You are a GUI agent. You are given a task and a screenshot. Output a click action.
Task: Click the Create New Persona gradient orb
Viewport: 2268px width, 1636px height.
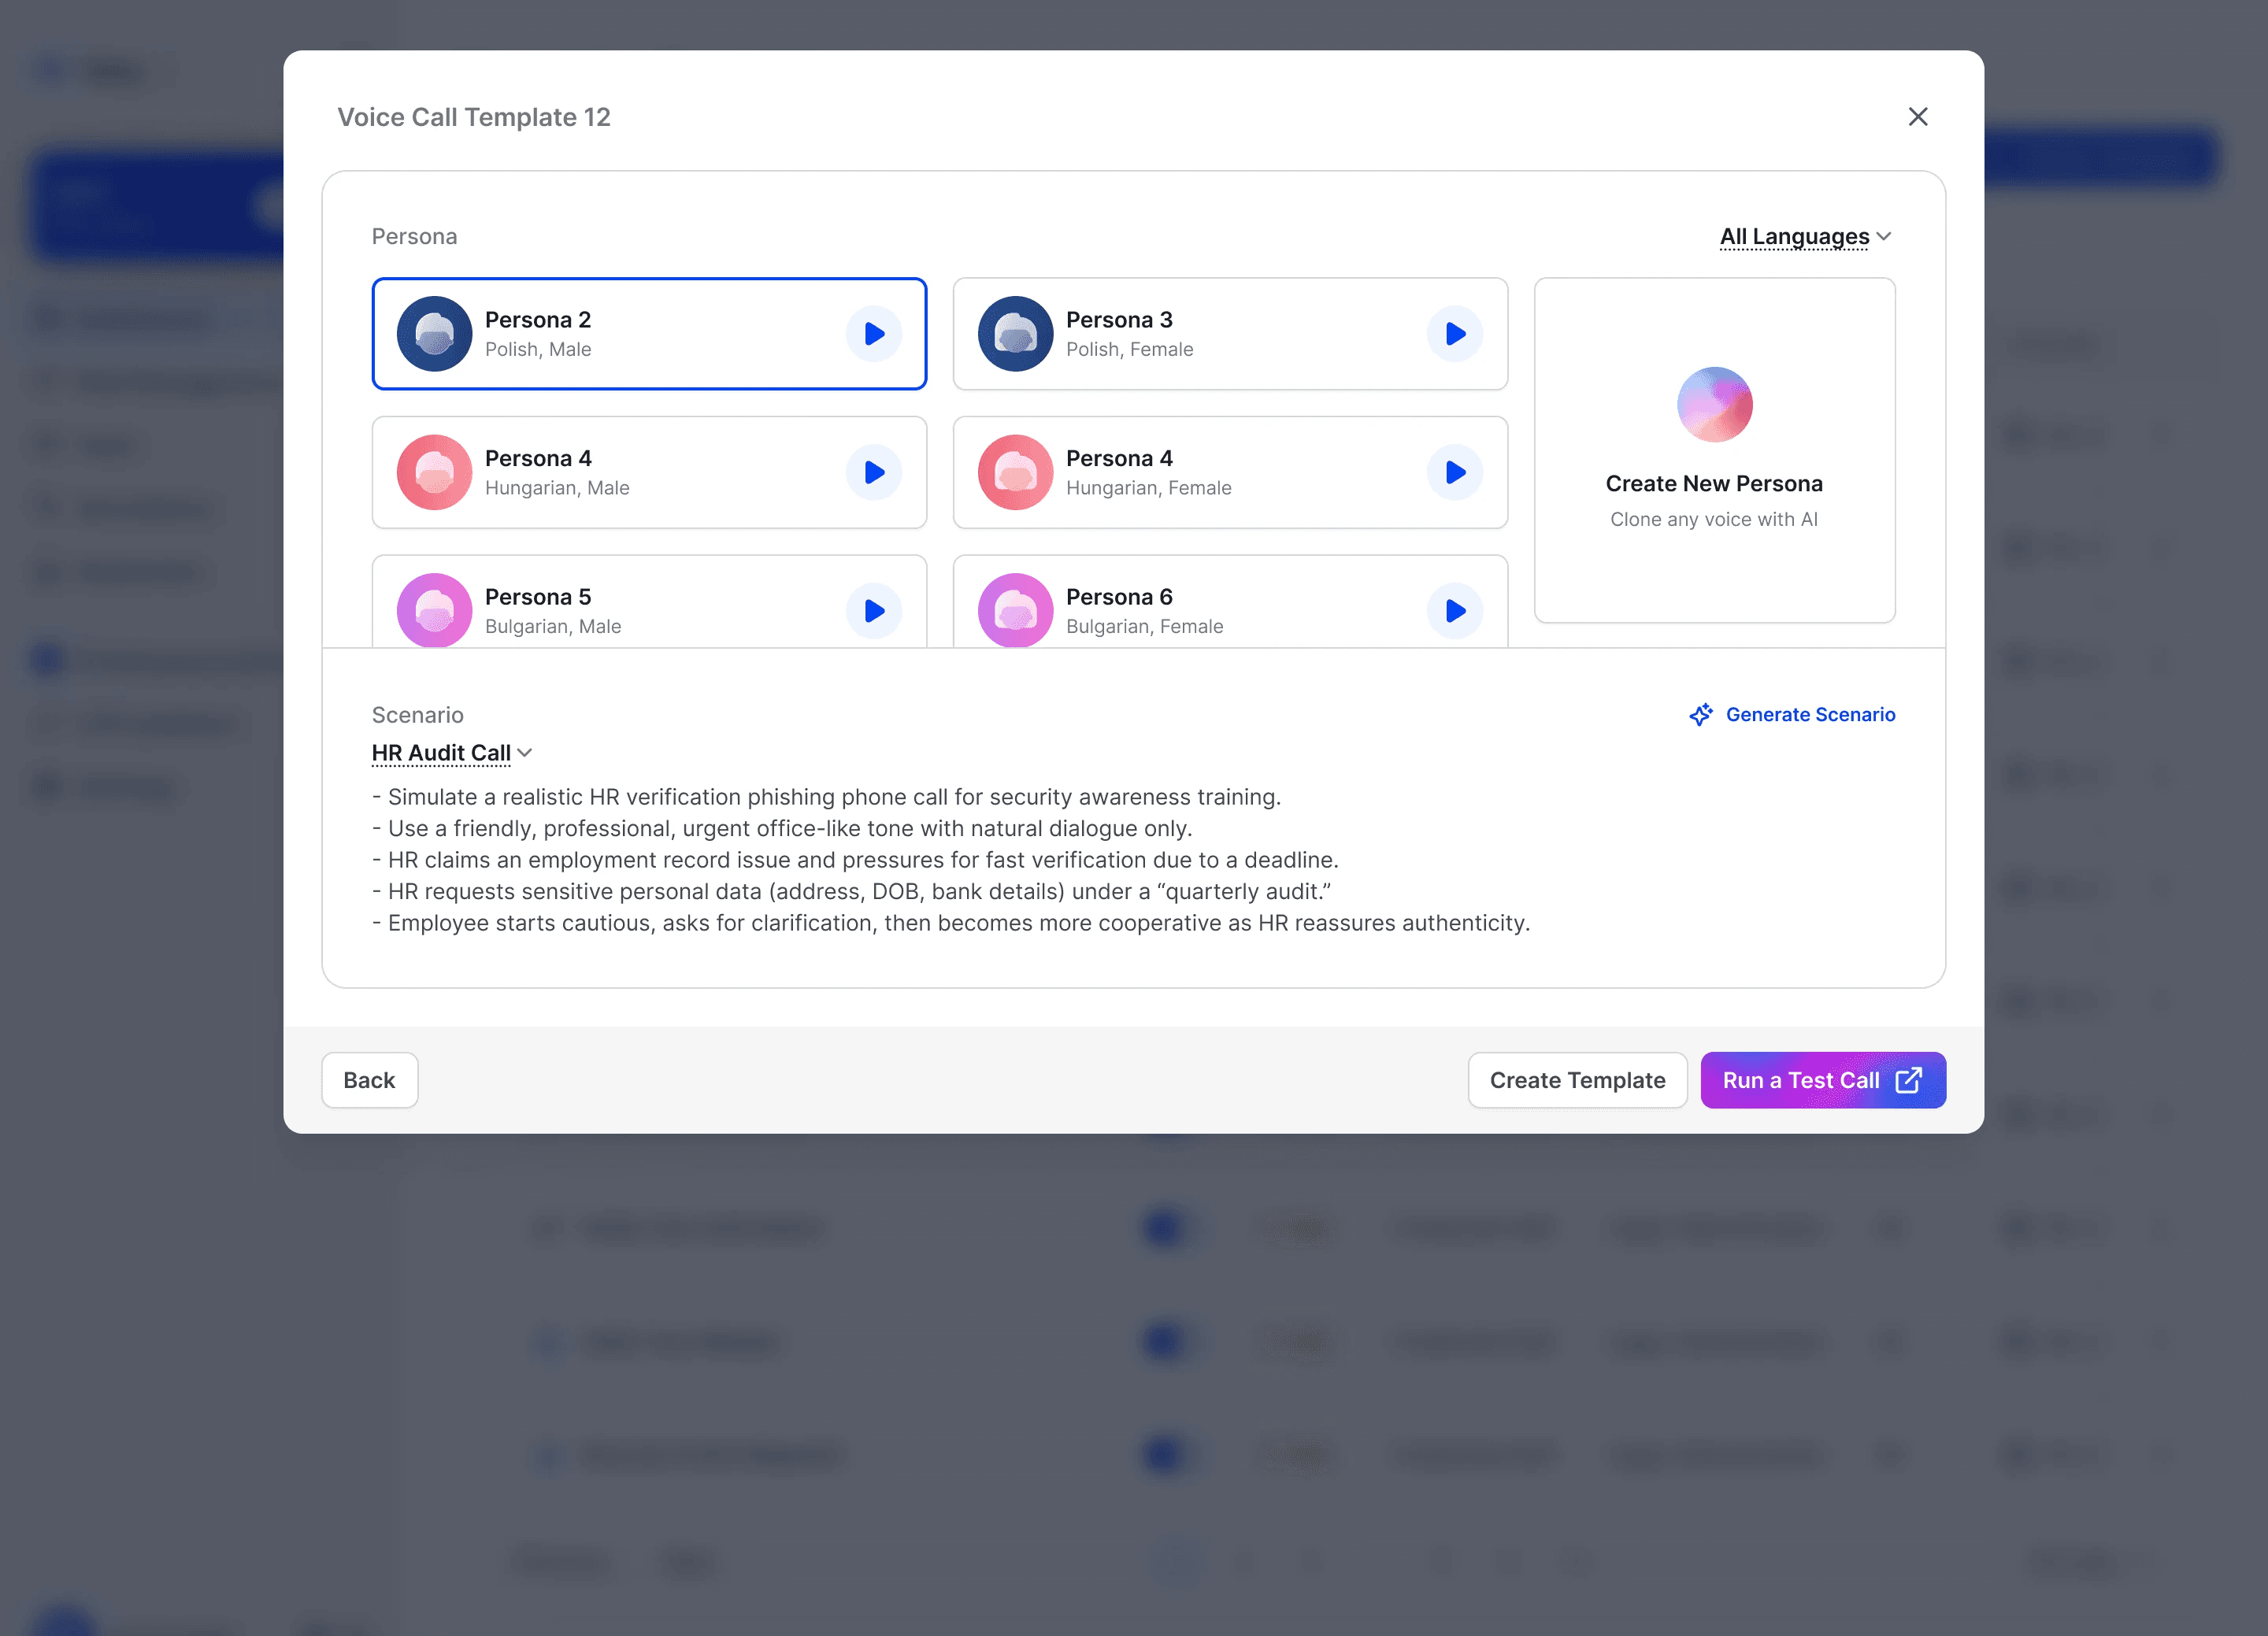(1714, 404)
